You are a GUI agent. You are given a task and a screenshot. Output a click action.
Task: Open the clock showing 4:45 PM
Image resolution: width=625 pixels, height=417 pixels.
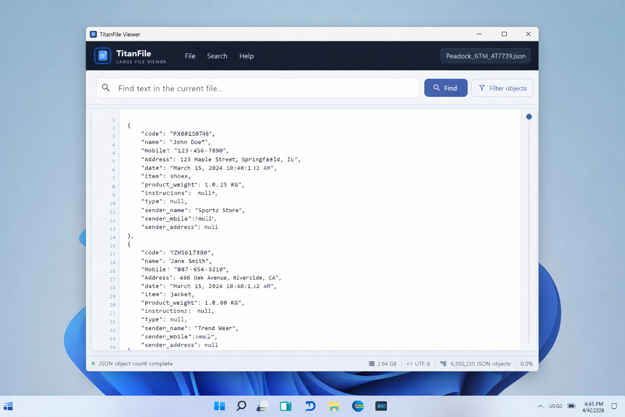[x=593, y=407]
